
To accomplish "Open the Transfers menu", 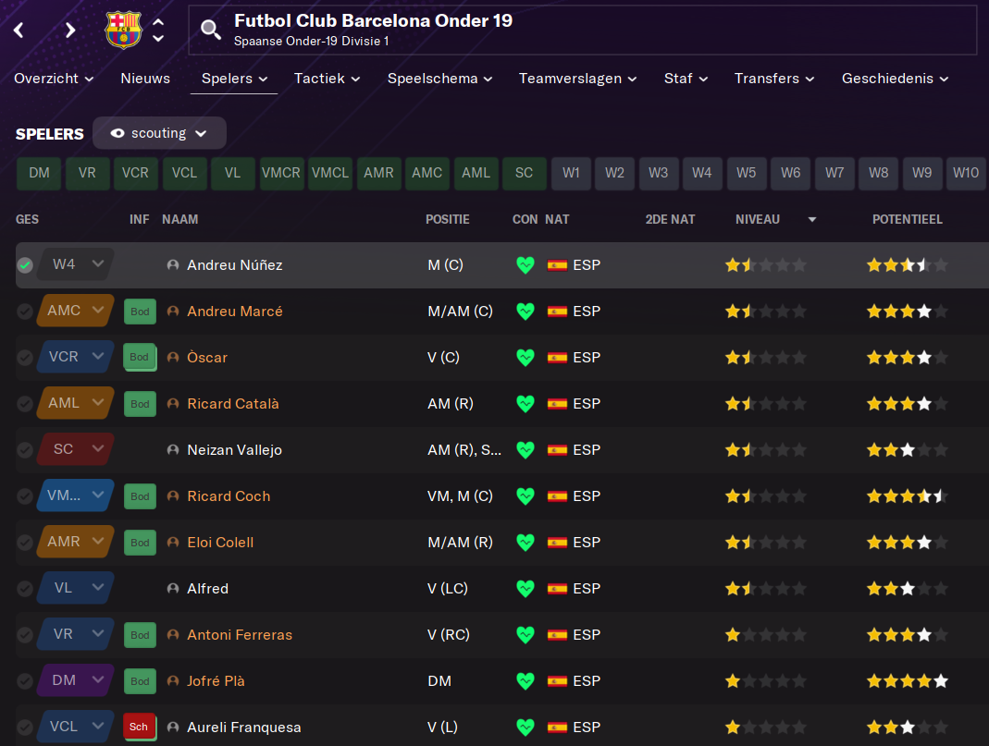I will coord(774,79).
